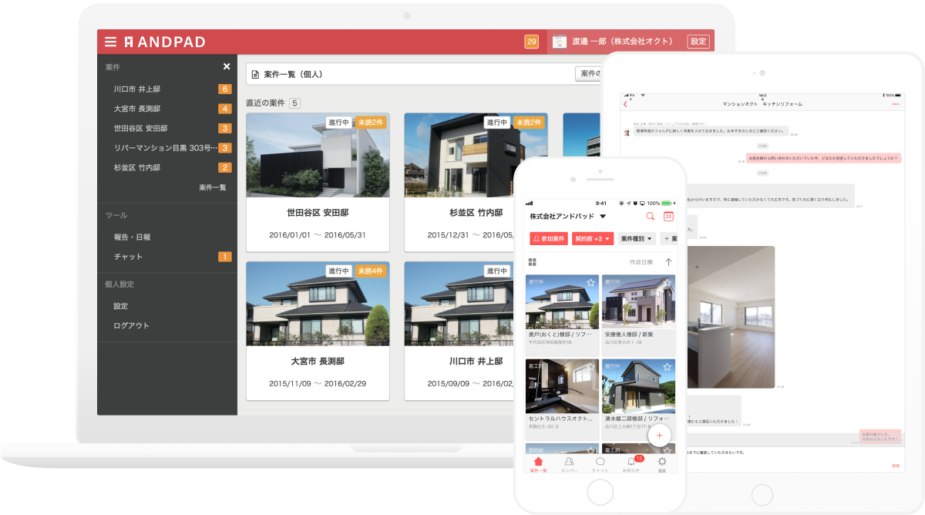This screenshot has width=925, height=515.
Task: Tap the red plus floating button
Action: pyautogui.click(x=659, y=436)
